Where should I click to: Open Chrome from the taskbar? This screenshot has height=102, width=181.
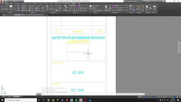tap(53, 100)
